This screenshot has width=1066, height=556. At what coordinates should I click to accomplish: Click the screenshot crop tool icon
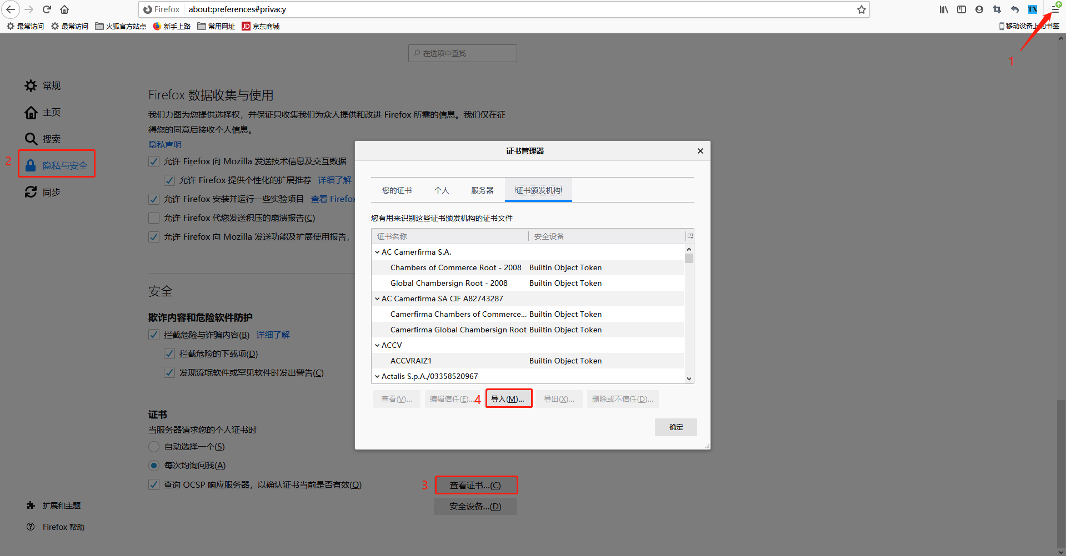997,9
